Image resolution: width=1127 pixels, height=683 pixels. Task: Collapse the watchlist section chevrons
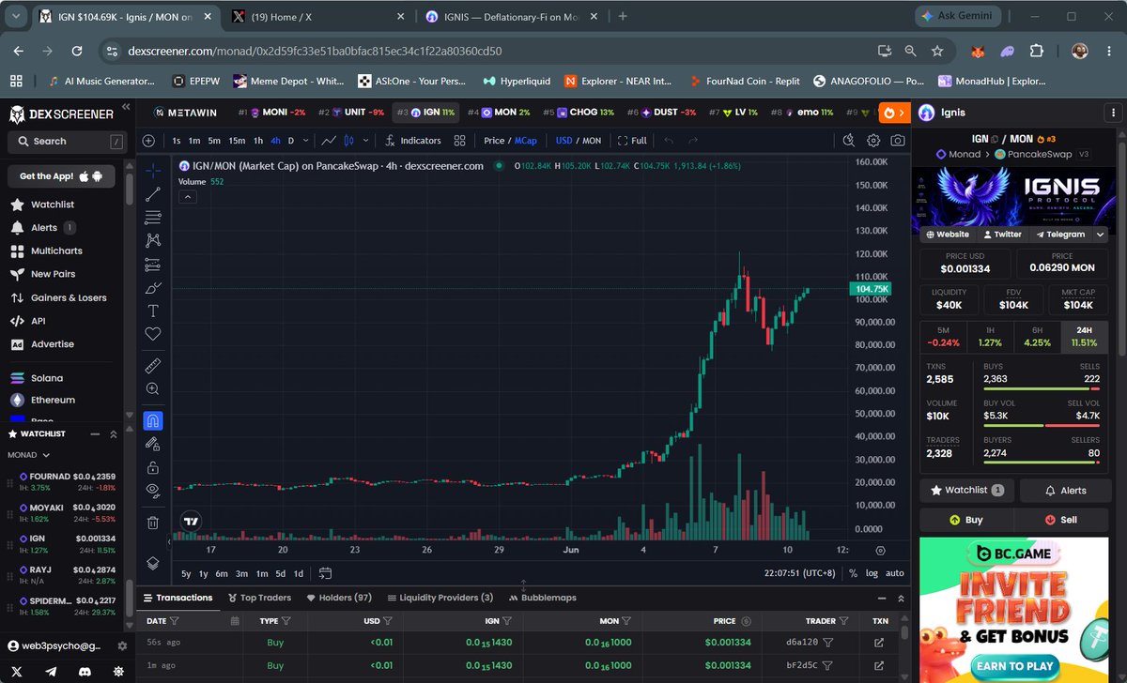[114, 434]
